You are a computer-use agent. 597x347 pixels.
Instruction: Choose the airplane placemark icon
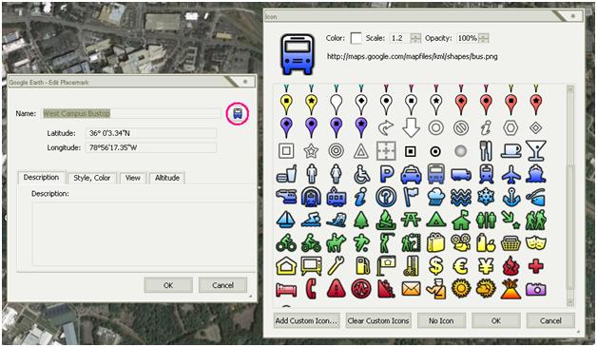510,175
